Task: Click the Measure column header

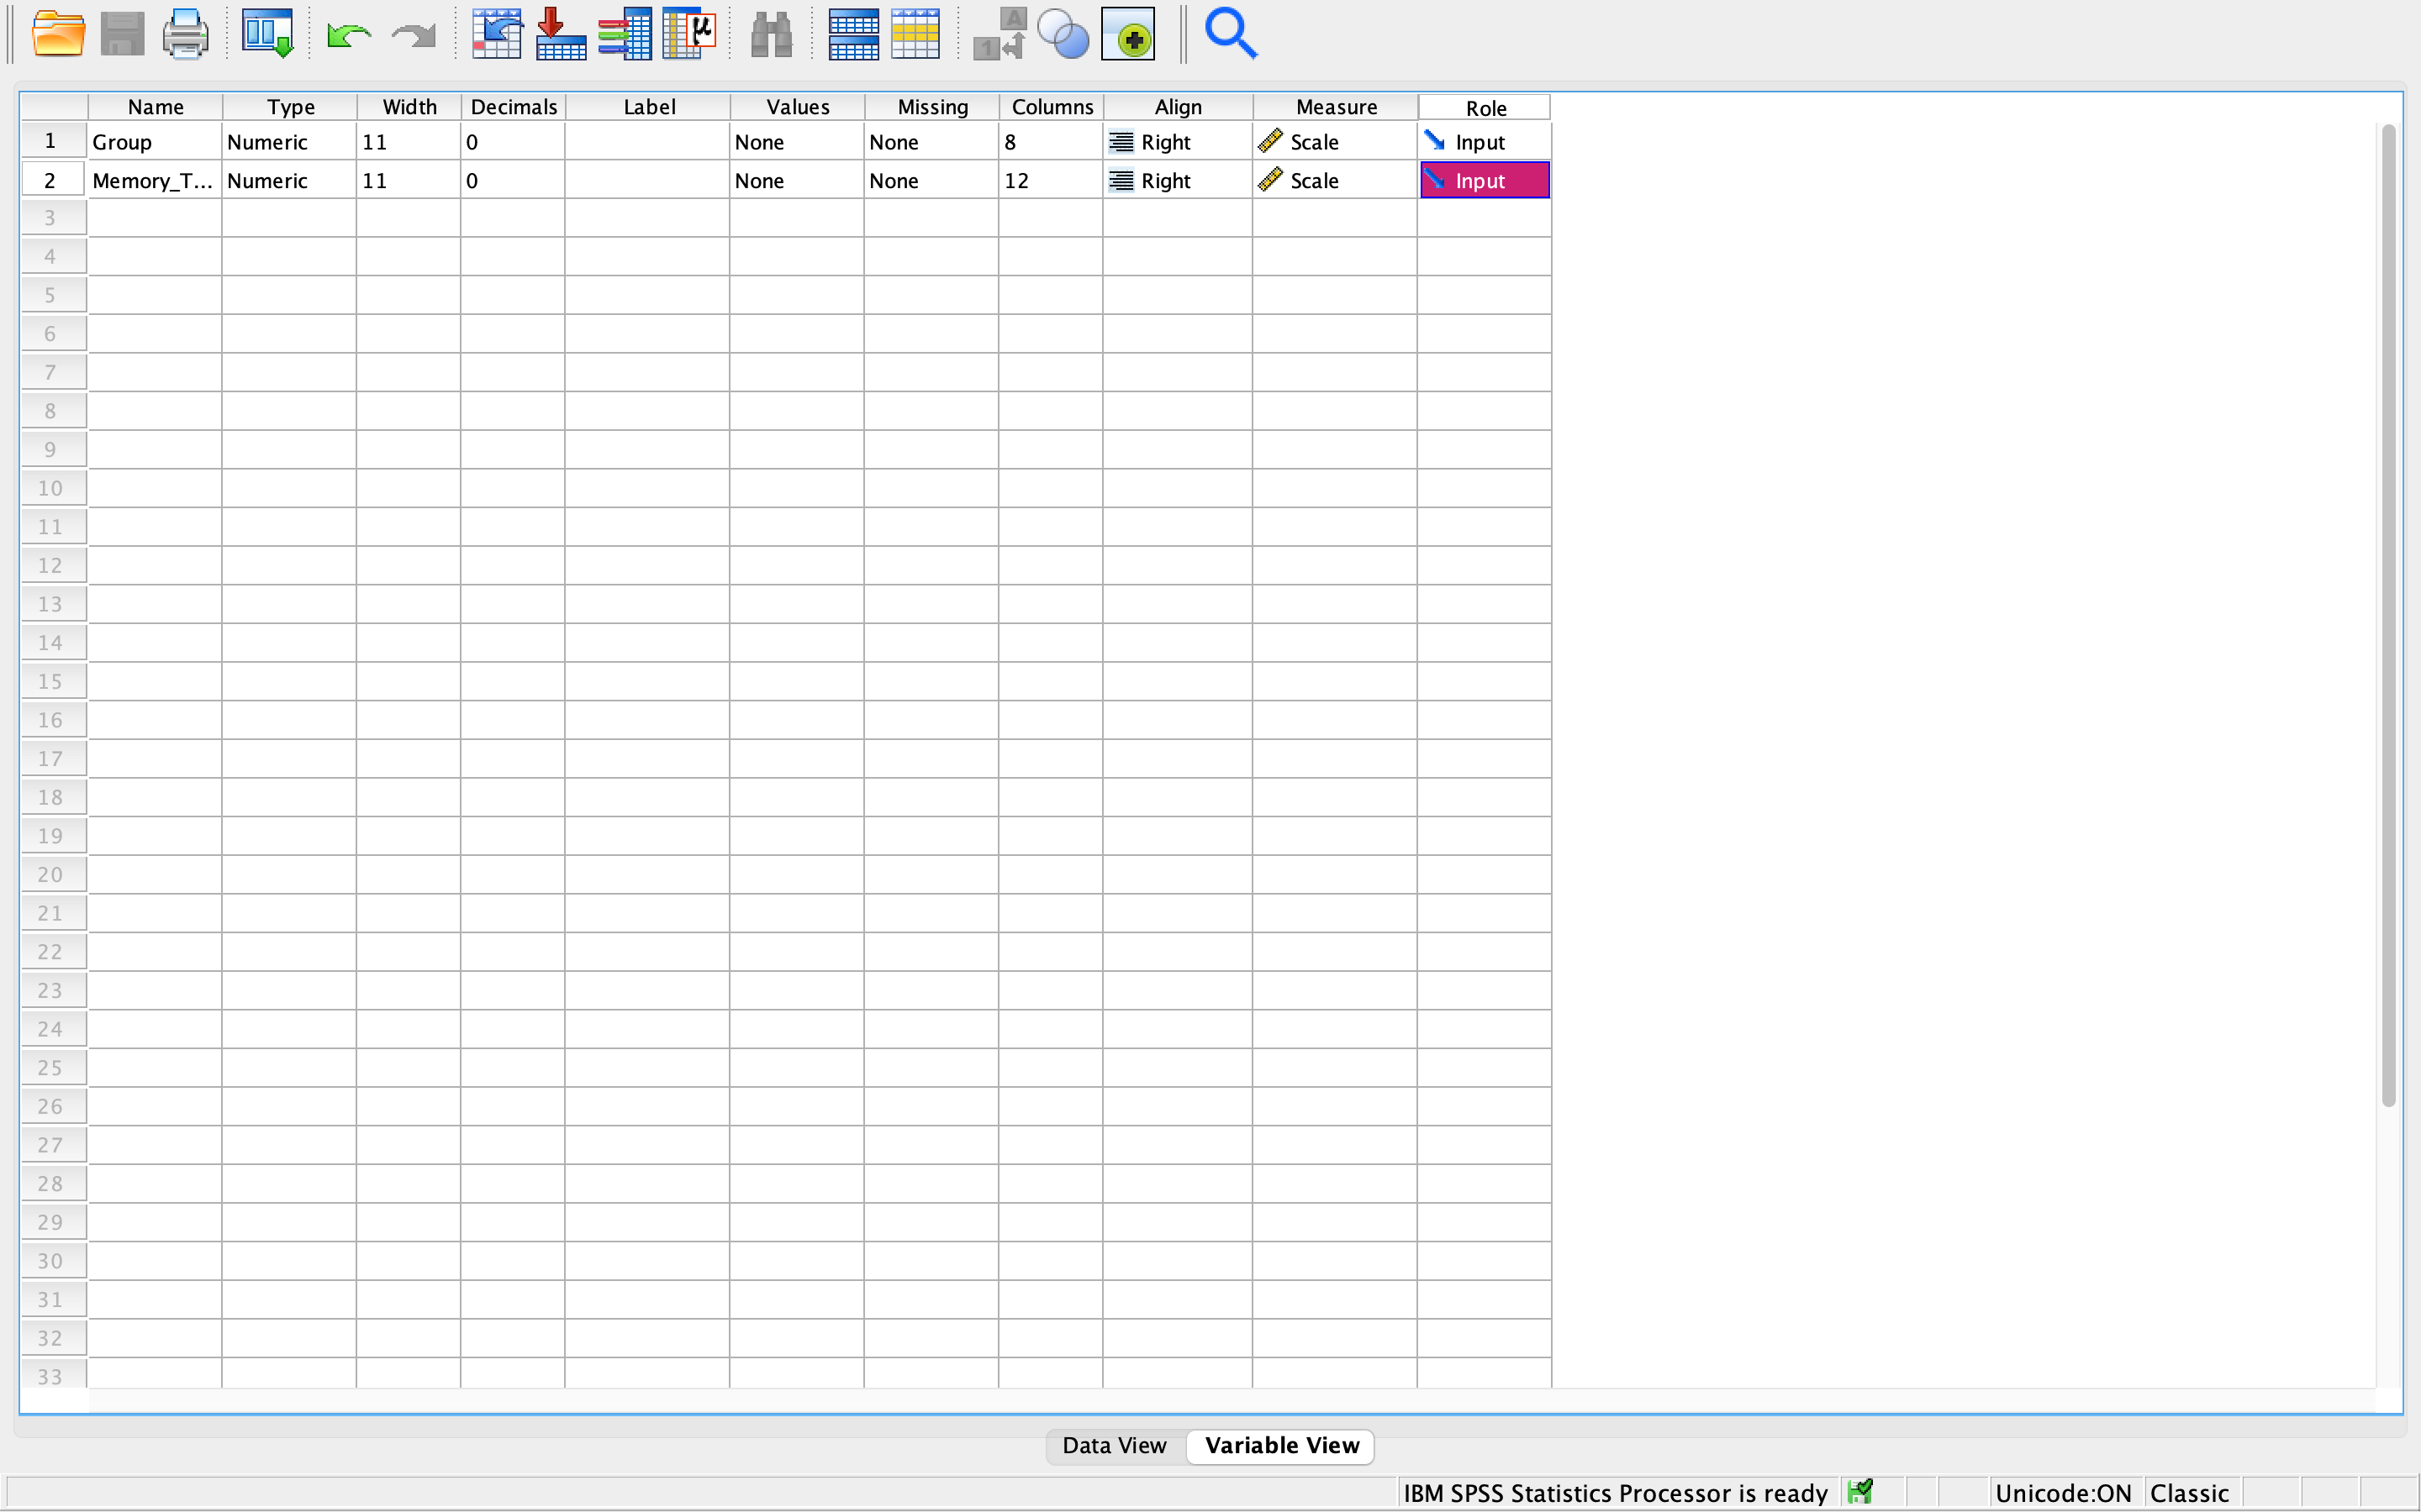Action: (x=1336, y=107)
